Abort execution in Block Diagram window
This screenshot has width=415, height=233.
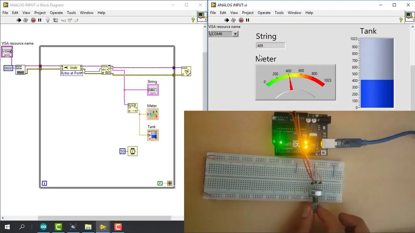[33, 20]
